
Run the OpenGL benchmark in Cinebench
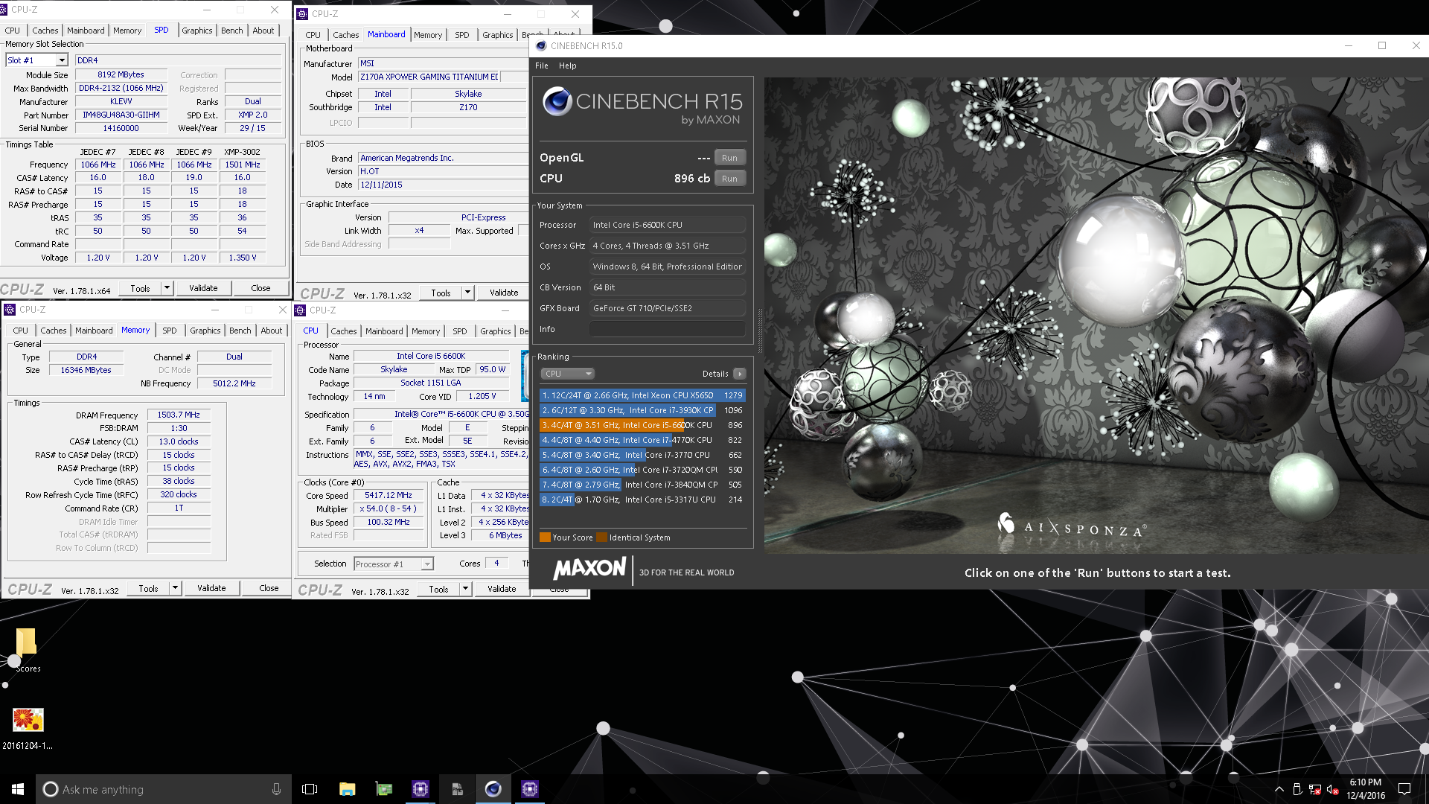click(729, 158)
